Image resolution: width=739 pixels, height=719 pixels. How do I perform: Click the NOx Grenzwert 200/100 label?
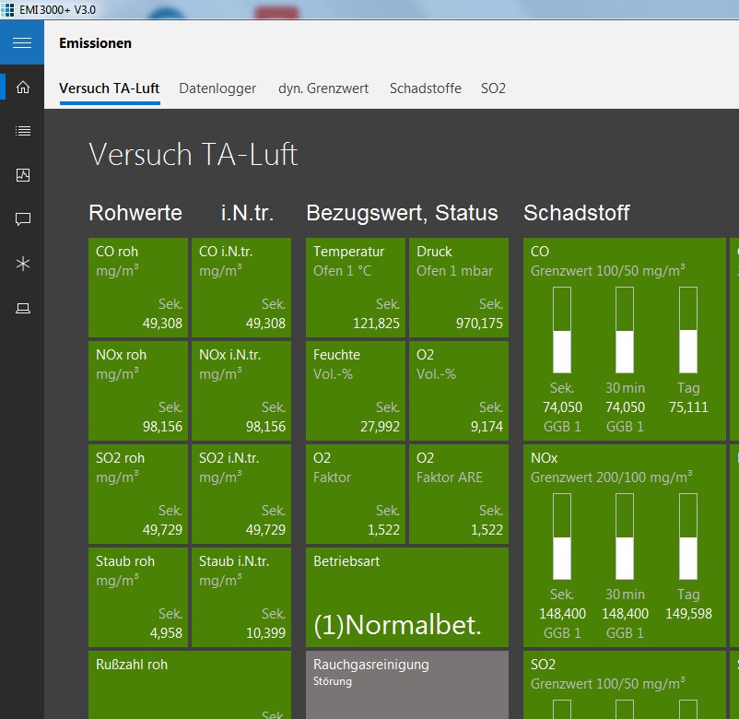611,477
